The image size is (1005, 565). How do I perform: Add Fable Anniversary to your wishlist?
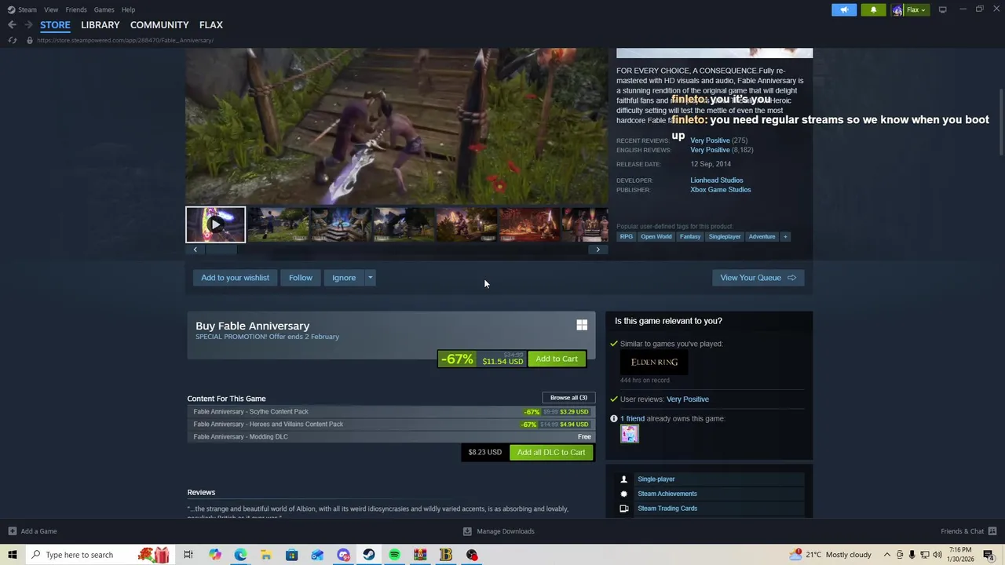[x=235, y=278]
